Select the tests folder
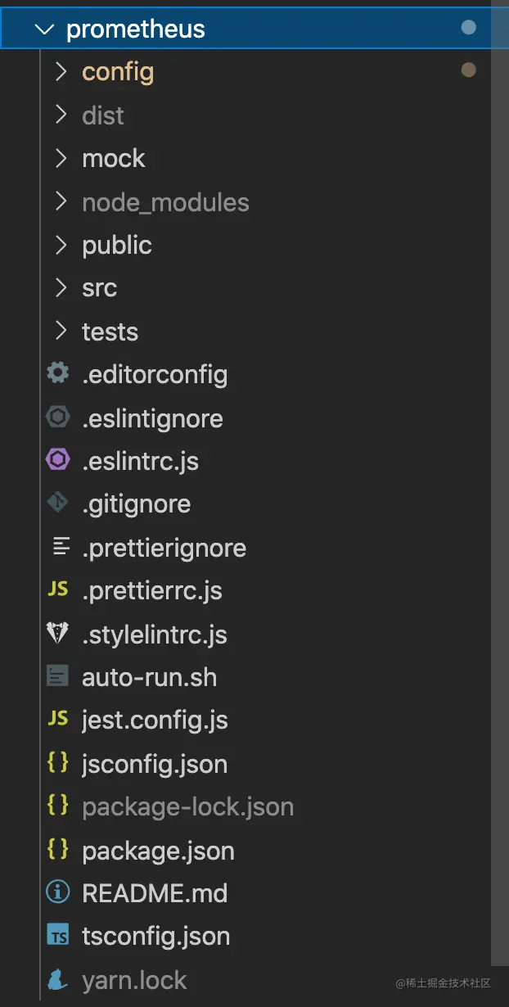509x1007 pixels. click(110, 332)
